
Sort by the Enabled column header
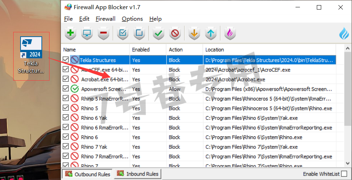(148, 49)
